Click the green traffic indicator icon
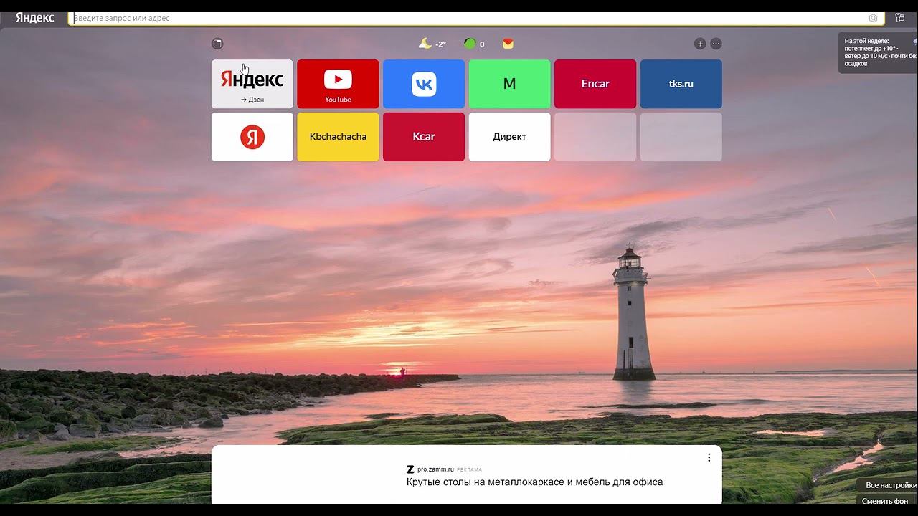This screenshot has width=918, height=516. (470, 44)
